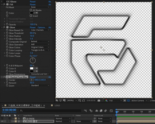Reset the Glow effect
The width and height of the screenshot is (155, 124).
pyautogui.click(x=33, y=27)
